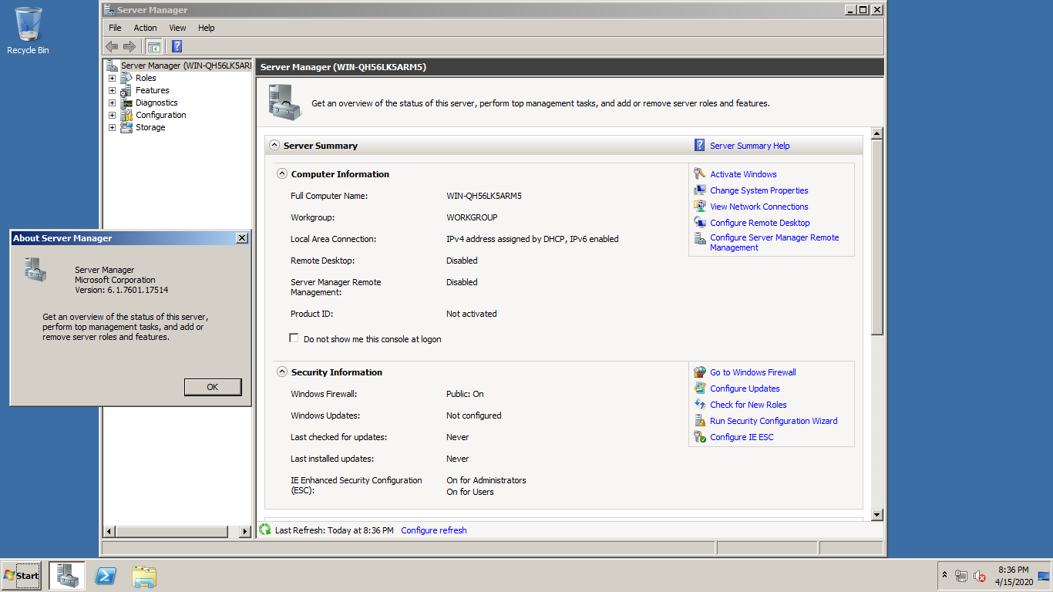The image size is (1053, 592).
Task: Click 'Not activated' Product ID value
Action: tap(471, 314)
